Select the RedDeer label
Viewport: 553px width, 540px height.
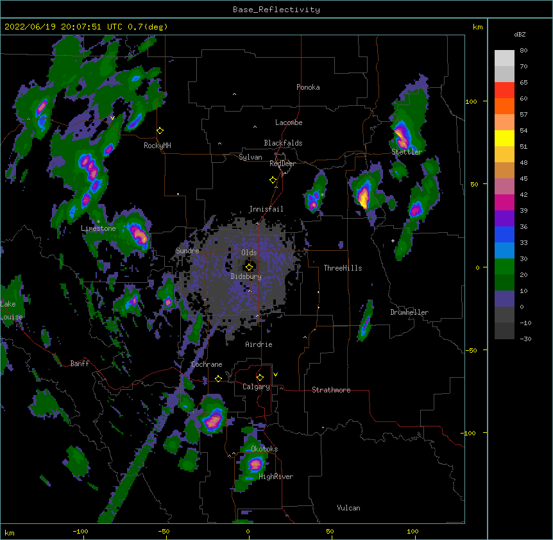click(x=282, y=164)
